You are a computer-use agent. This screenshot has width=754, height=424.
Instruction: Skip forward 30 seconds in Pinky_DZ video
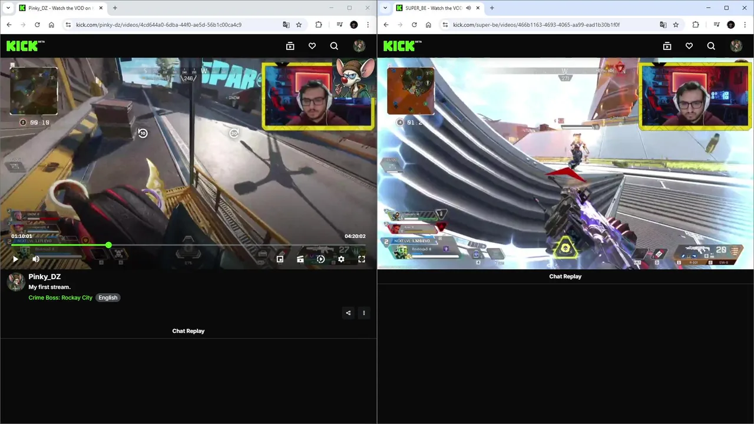click(234, 133)
